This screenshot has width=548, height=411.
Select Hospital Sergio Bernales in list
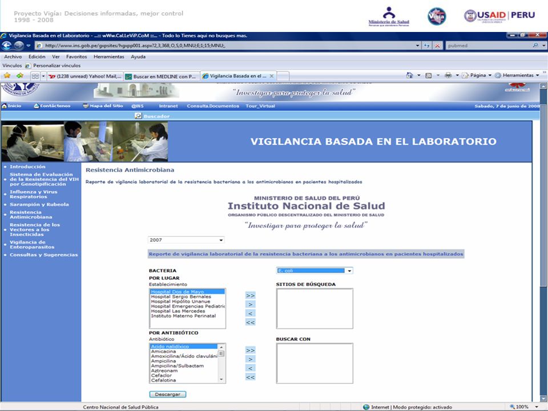(181, 297)
